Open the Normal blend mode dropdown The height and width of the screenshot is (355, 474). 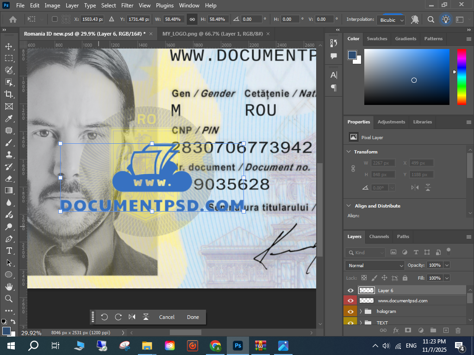point(375,265)
